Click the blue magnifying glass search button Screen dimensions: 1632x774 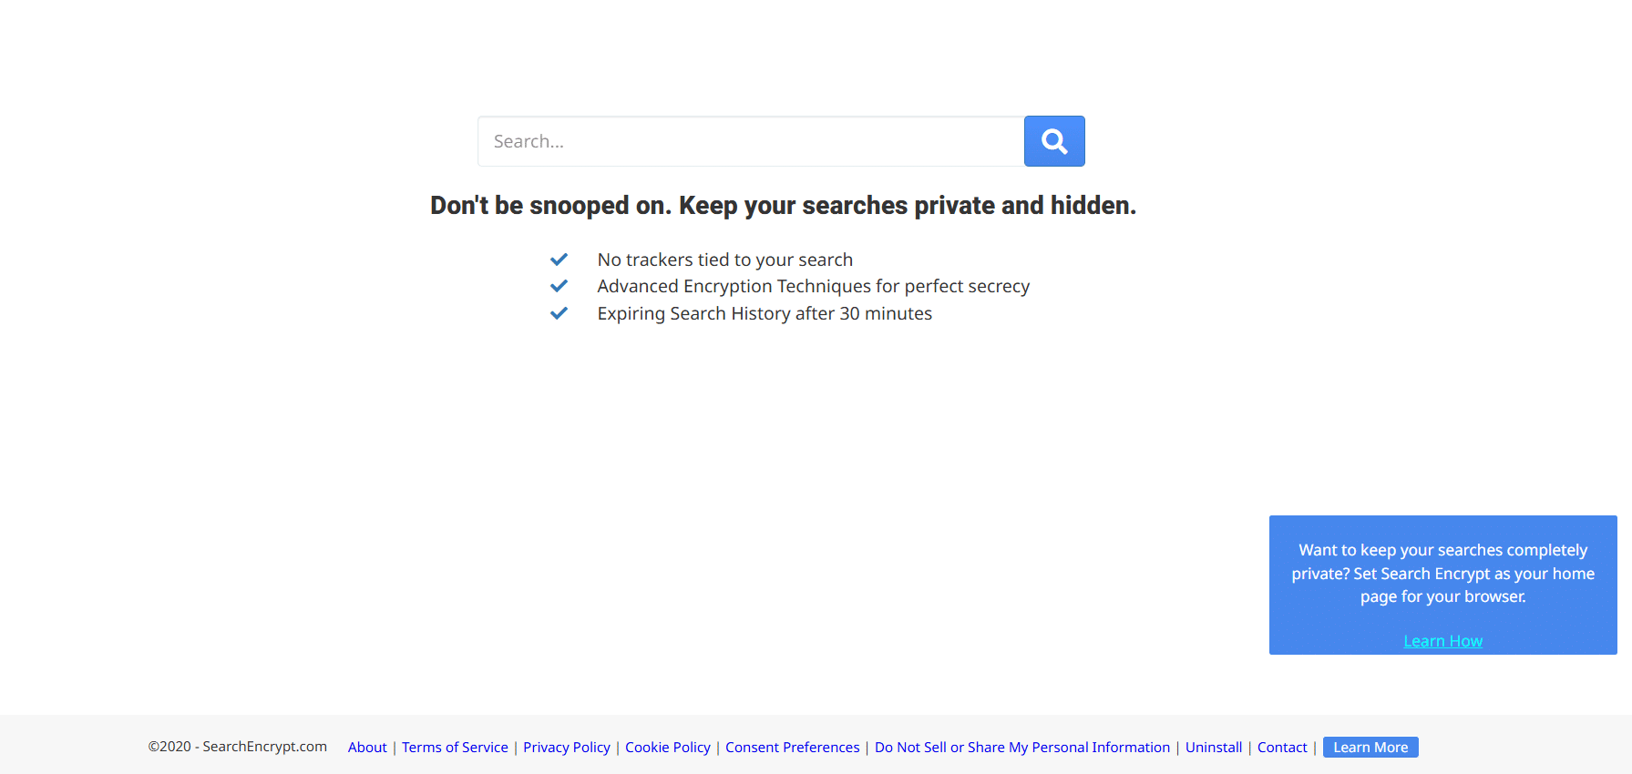click(1054, 141)
